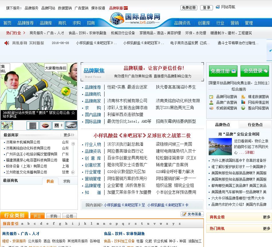
Task: Click the gold coins 精准数据营销 icon
Action: tap(243, 97)
